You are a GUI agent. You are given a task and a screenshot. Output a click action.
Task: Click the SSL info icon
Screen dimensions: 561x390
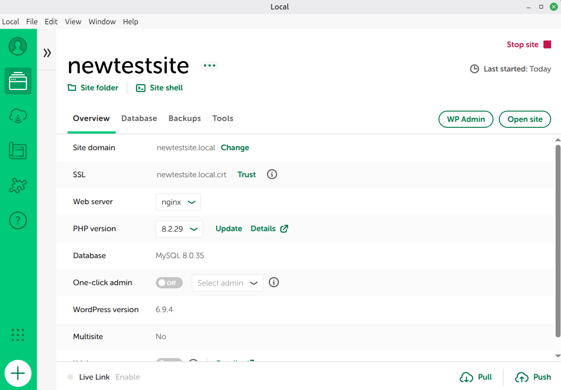(272, 175)
